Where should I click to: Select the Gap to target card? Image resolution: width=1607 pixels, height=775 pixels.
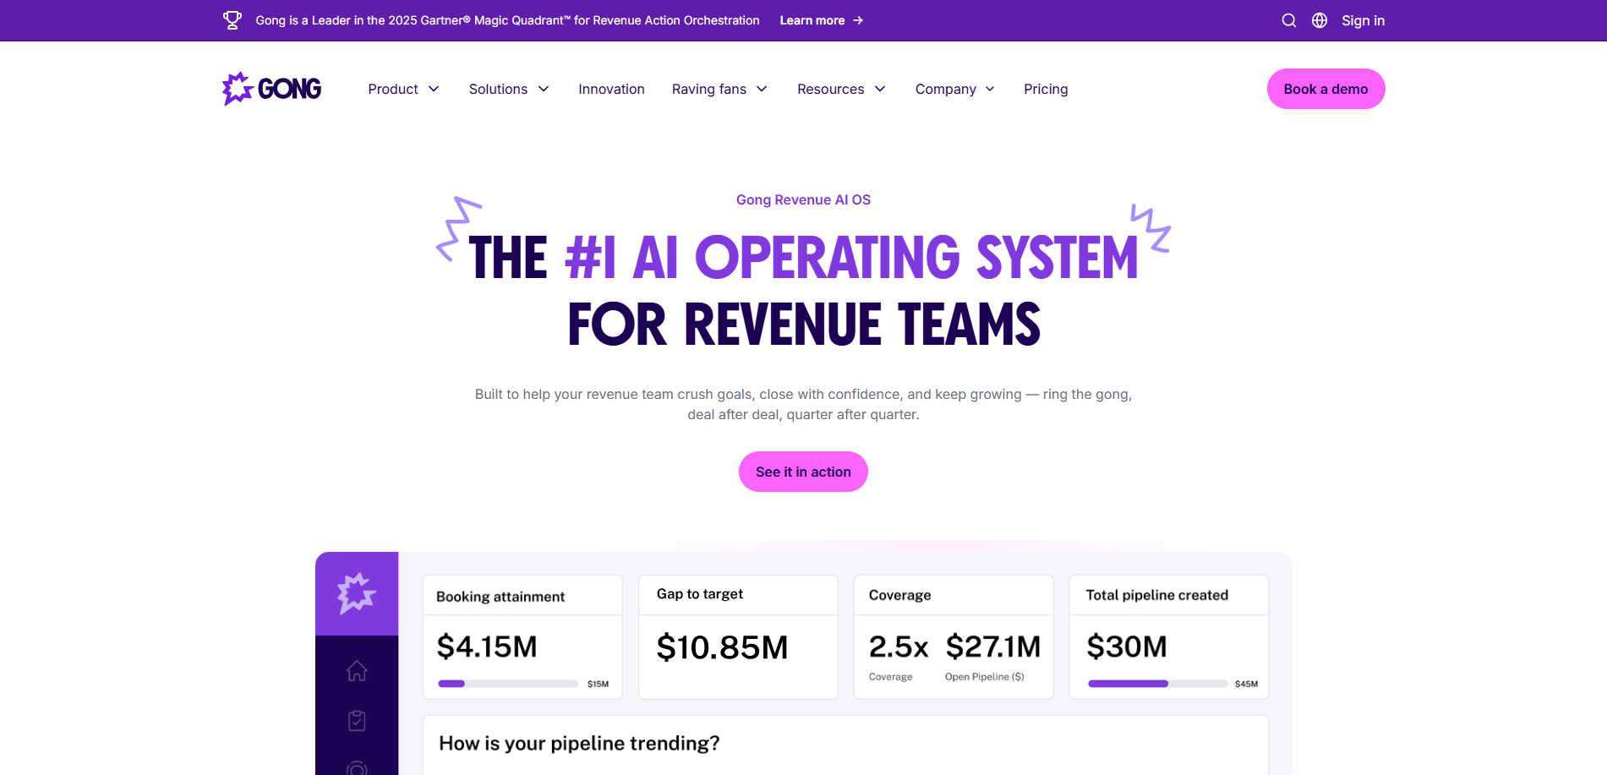pyautogui.click(x=737, y=637)
